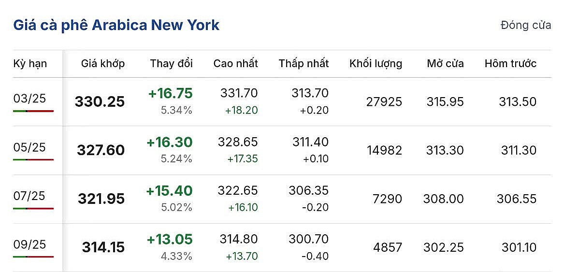Click the previous-day price 301.10
The width and height of the screenshot is (564, 272).
coord(519,248)
